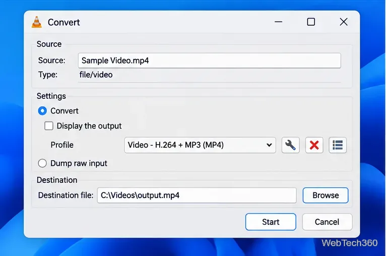Maximize the Convert window
This screenshot has width=386, height=256.
(x=311, y=22)
